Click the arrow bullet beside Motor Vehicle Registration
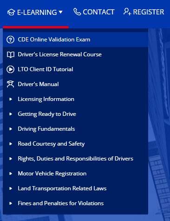Screen dimensions: 170x221 pos(11,174)
